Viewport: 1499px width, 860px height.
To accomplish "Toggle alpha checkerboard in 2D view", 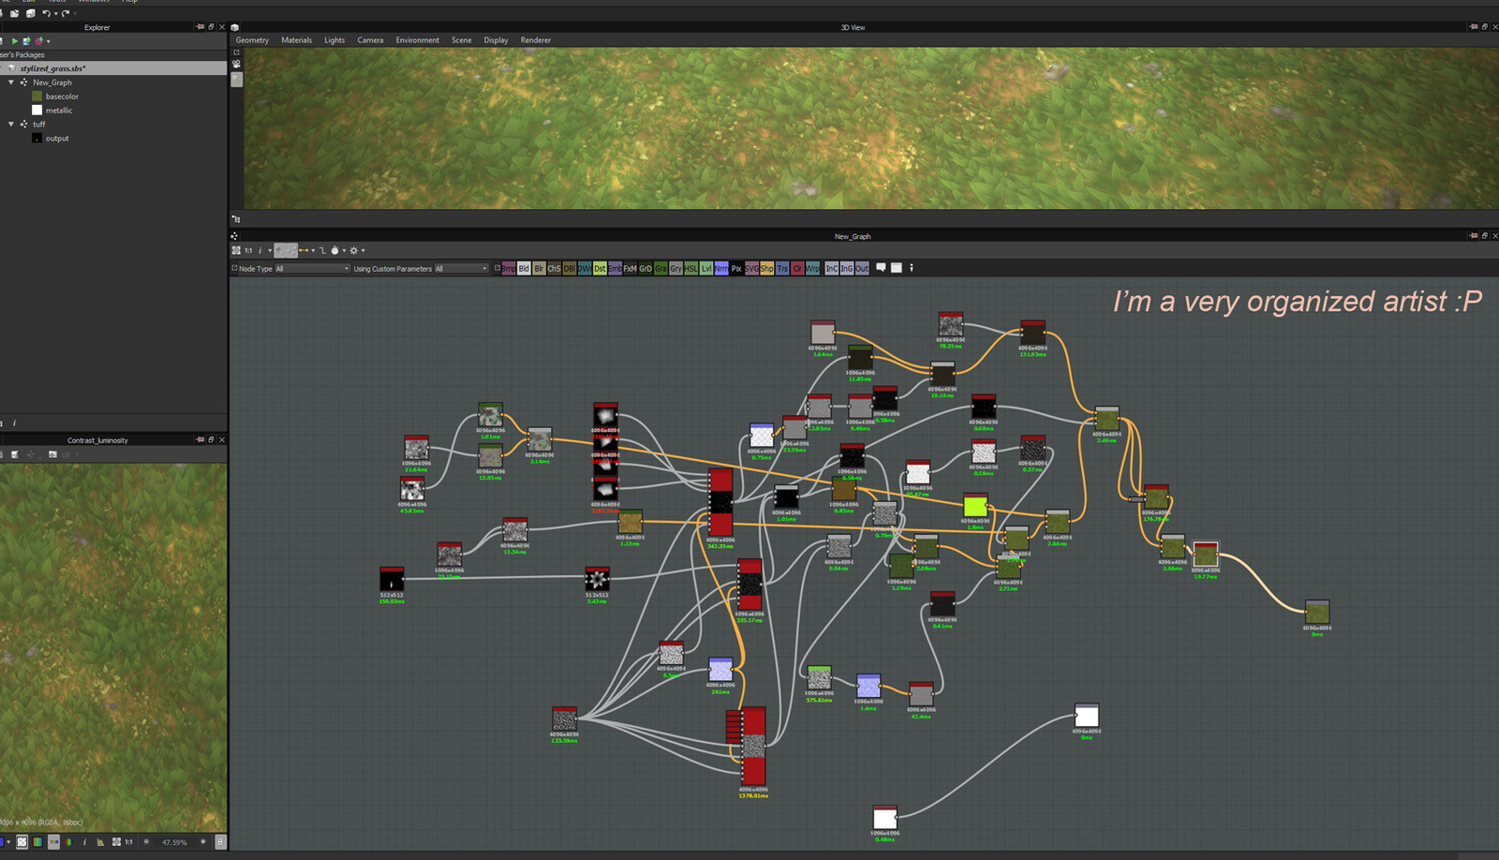I will pyautogui.click(x=22, y=841).
